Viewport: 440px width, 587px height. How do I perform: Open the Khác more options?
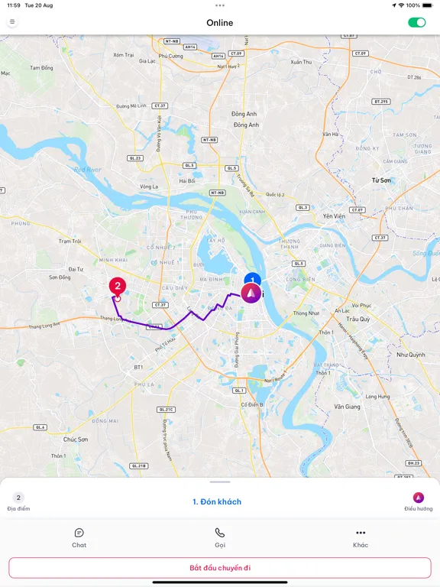click(x=361, y=538)
